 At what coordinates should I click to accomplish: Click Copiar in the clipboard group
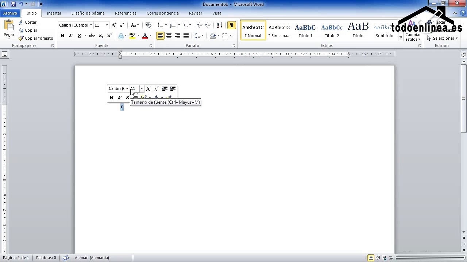[28, 30]
